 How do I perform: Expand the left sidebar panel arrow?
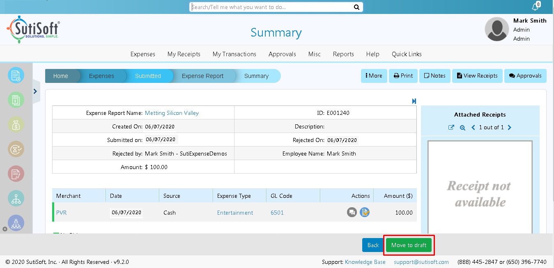point(35,91)
